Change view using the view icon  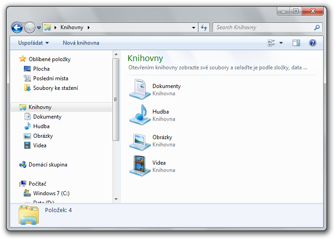click(271, 43)
